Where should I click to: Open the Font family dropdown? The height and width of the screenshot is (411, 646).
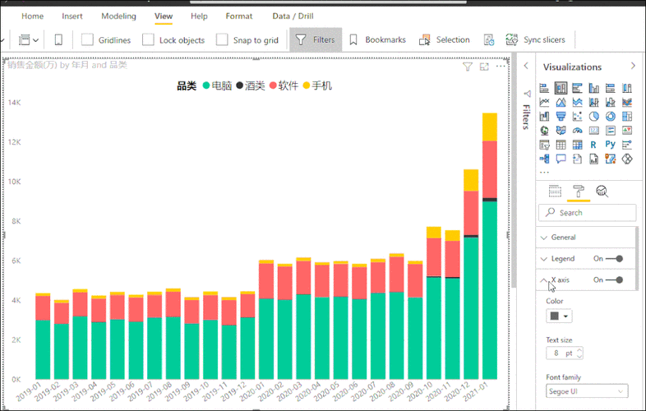pyautogui.click(x=587, y=391)
